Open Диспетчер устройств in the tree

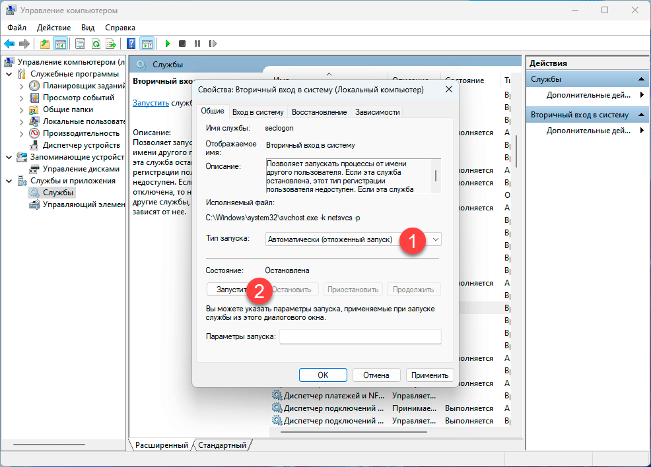pyautogui.click(x=81, y=145)
